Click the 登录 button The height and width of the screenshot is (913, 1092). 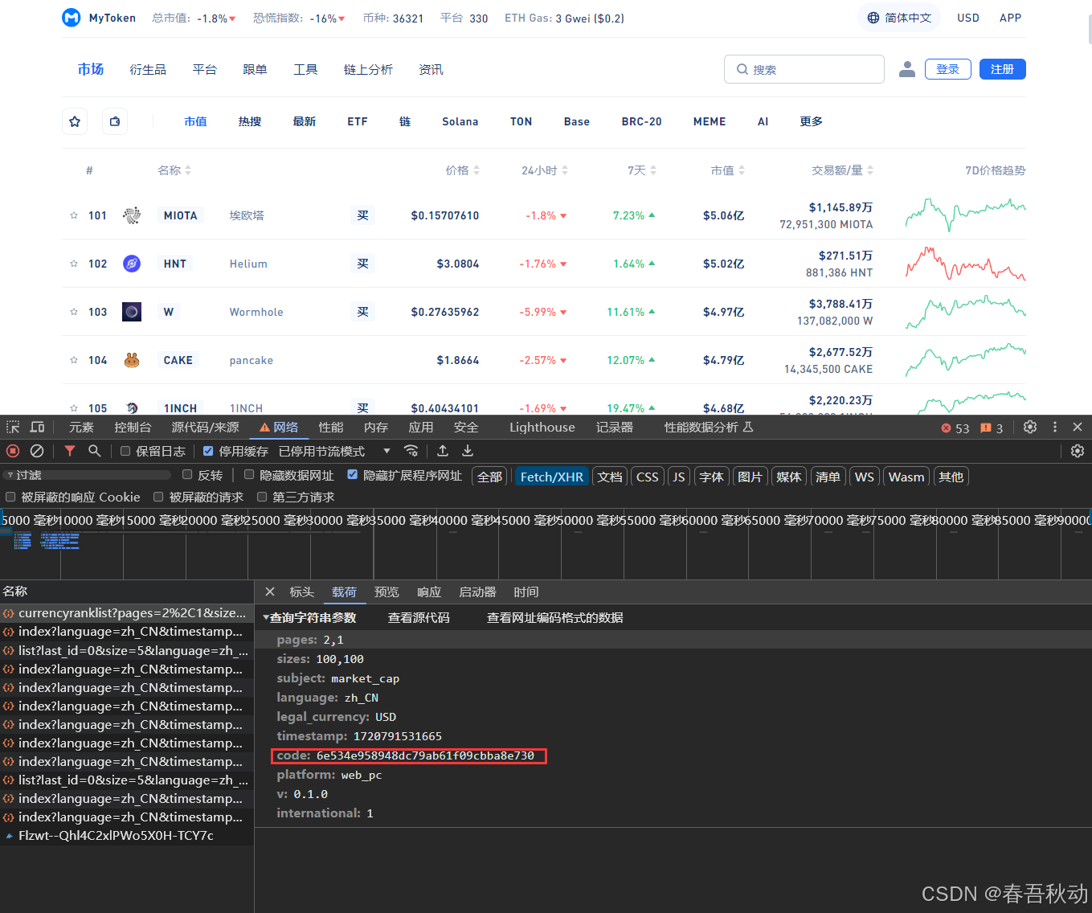(948, 69)
